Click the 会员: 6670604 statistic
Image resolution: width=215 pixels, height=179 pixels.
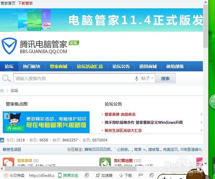pyautogui.click(x=95, y=140)
